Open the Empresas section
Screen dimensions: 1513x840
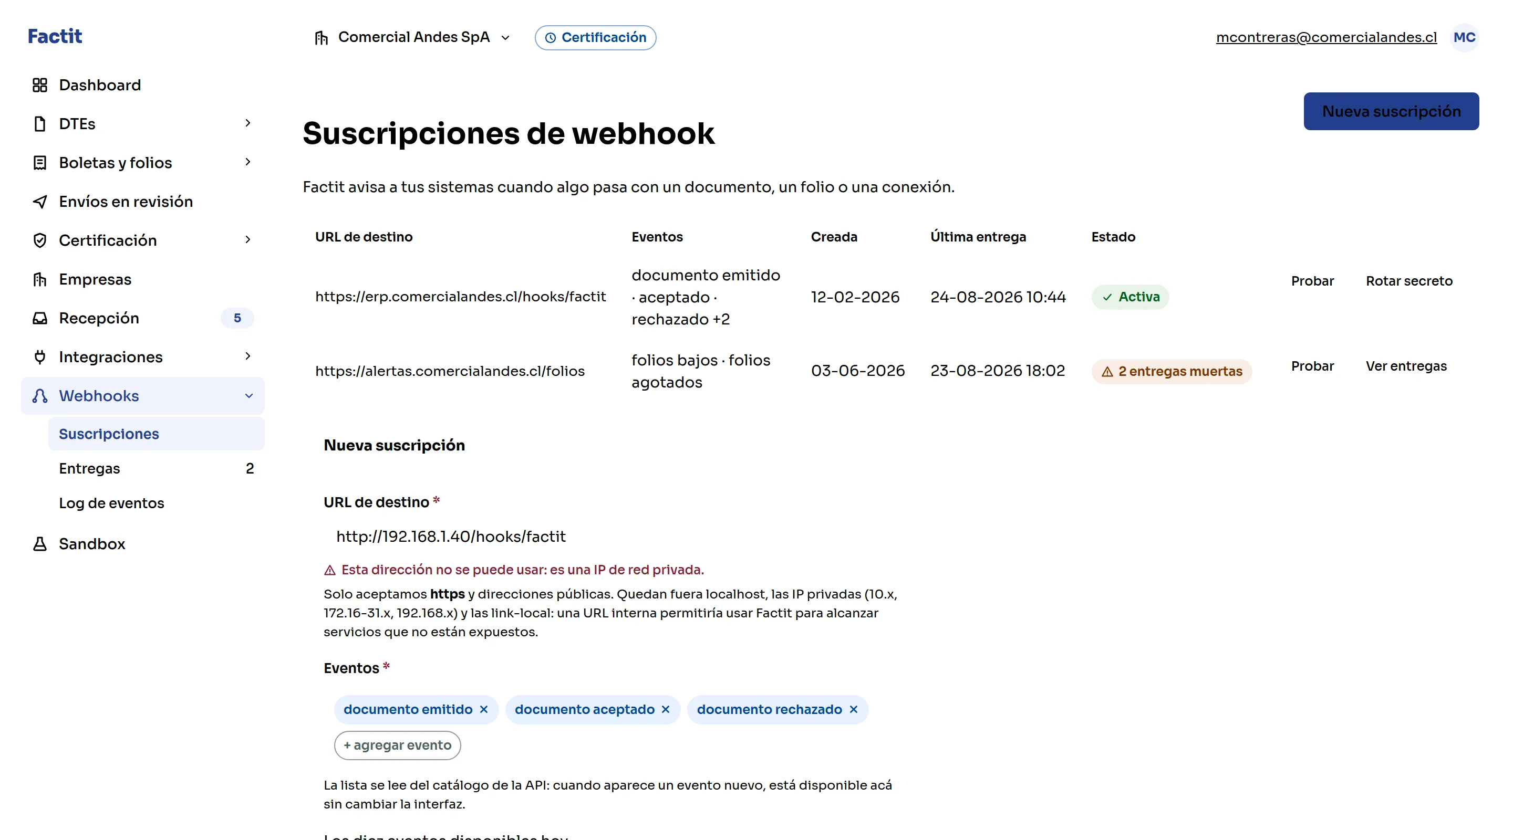coord(143,279)
